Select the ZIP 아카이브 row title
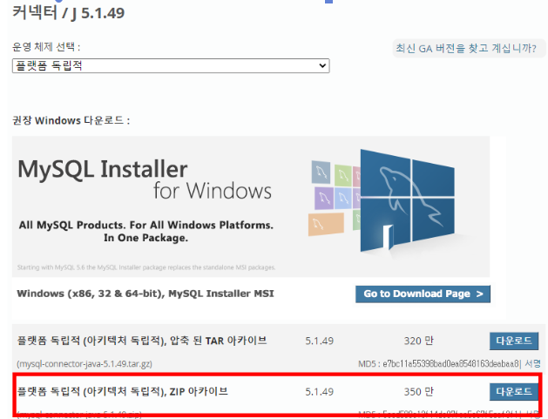This screenshot has width=548, height=419. click(x=122, y=391)
